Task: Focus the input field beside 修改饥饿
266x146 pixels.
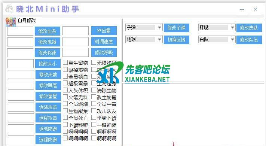Action: tap(20, 42)
